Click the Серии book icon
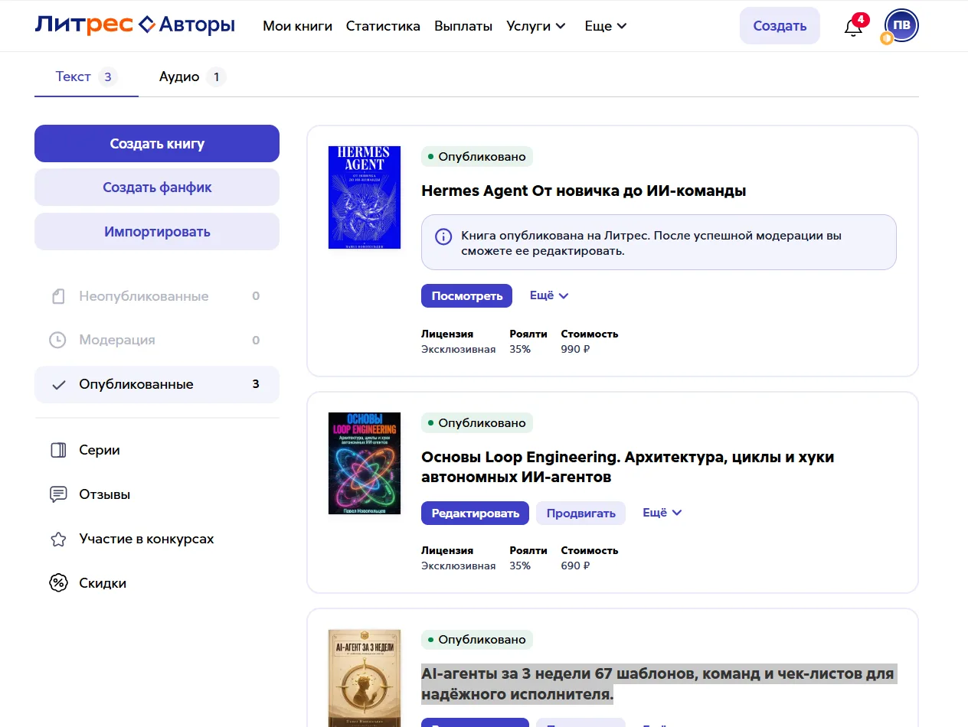The width and height of the screenshot is (968, 727). (58, 450)
